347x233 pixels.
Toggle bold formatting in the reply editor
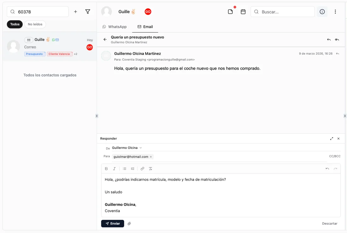(106, 169)
